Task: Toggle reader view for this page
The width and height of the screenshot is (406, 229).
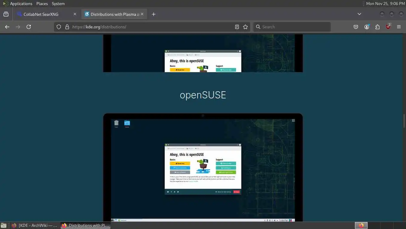Action: coord(237,27)
